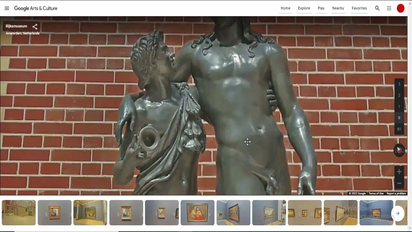Image resolution: width=412 pixels, height=232 pixels.
Task: Open the red account profile avatar
Action: coord(400,8)
